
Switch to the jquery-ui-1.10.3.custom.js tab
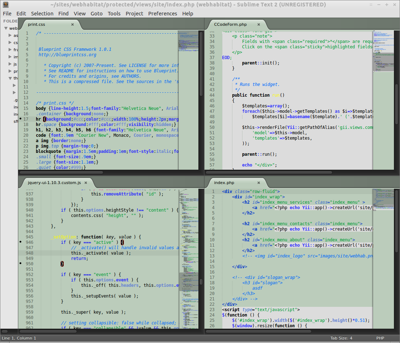[54, 183]
